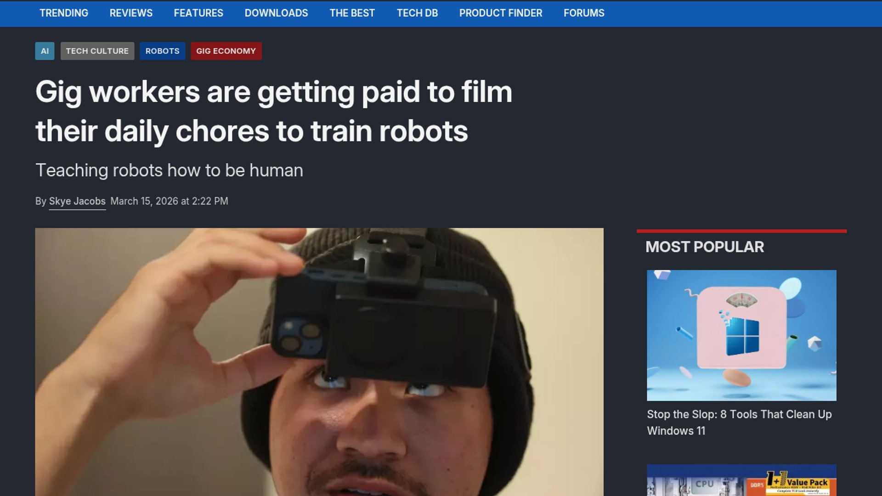Open Windows 11 scale thumbnail image

point(741,335)
